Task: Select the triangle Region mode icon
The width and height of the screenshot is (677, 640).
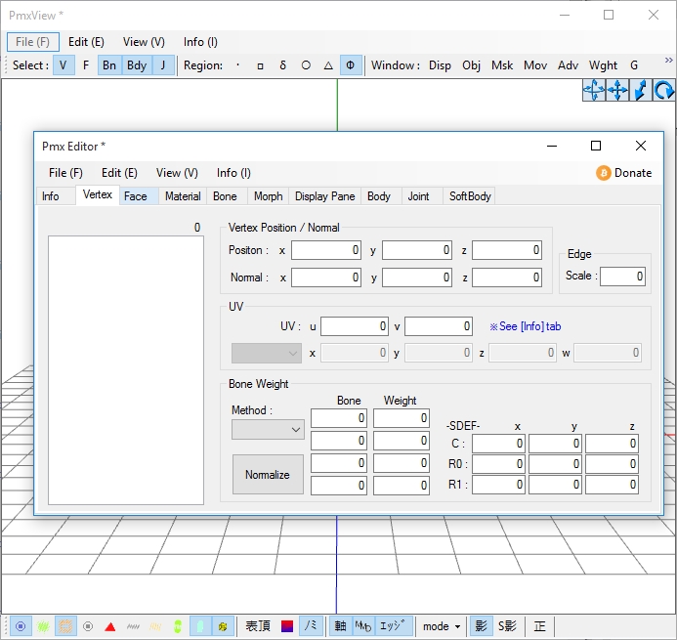Action: [328, 65]
